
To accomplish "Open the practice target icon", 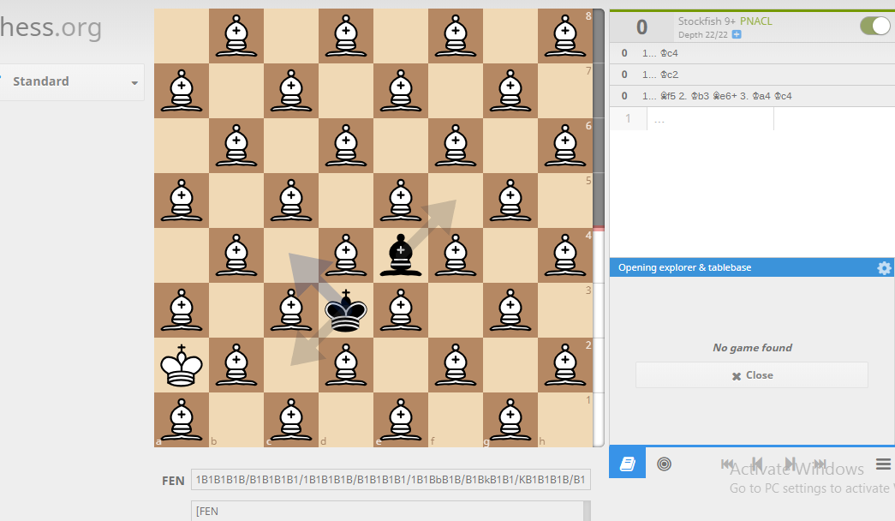I will pyautogui.click(x=664, y=464).
